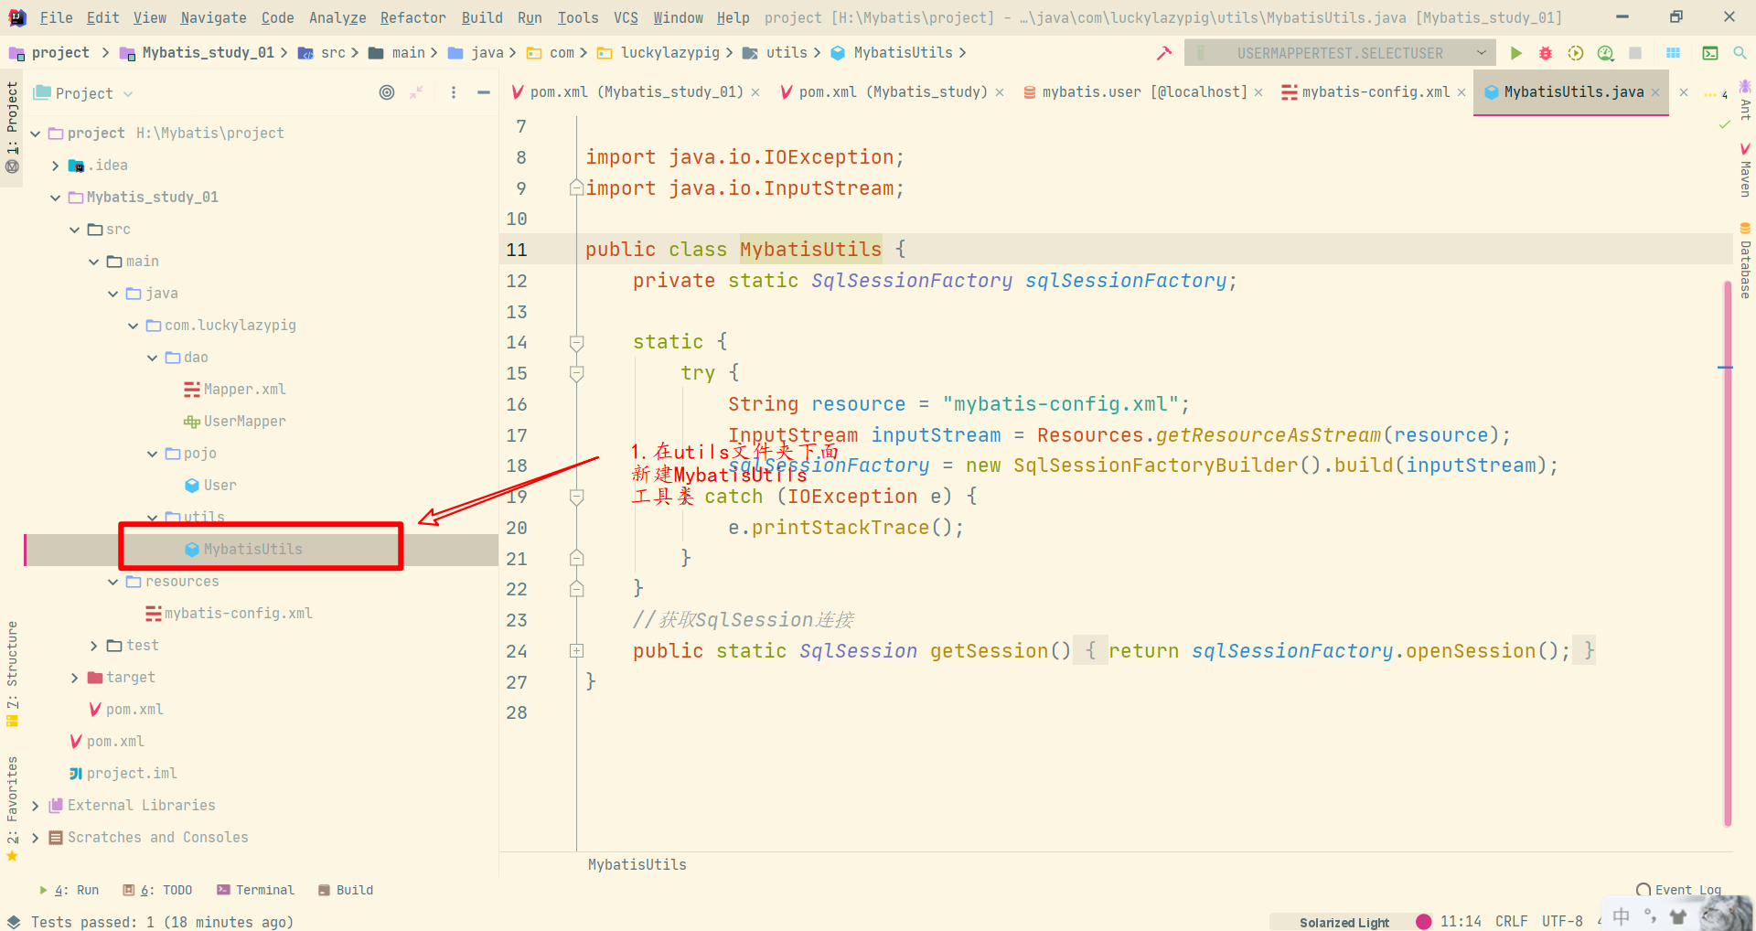Image resolution: width=1756 pixels, height=931 pixels.
Task: Click the profiler run icon
Action: click(x=1605, y=53)
